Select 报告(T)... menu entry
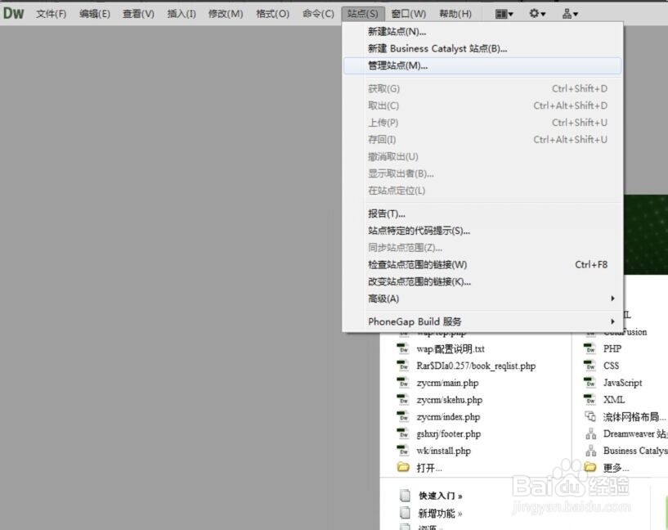This screenshot has height=530, width=668. click(x=482, y=213)
